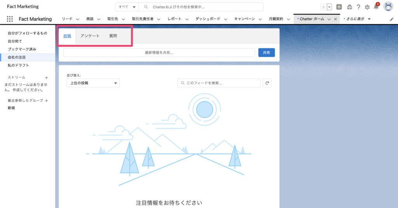Click the ストリーム heading
This screenshot has height=208, width=398.
(x=16, y=77)
